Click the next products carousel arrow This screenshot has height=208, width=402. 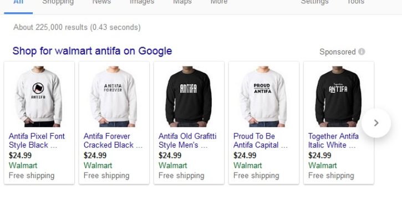(x=376, y=123)
